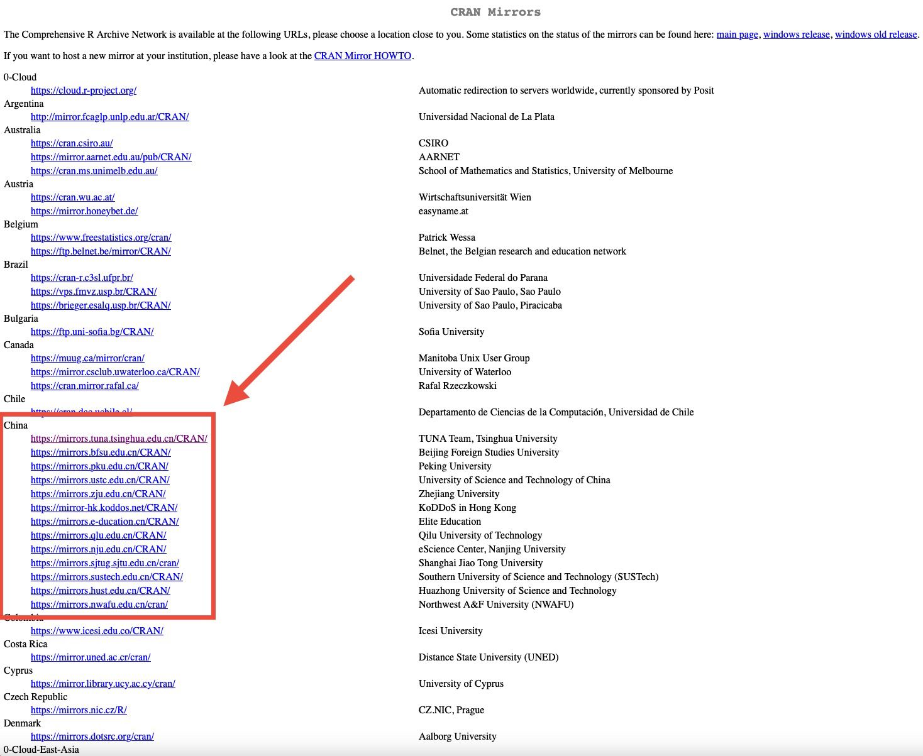Viewport: 923px width, 756px height.
Task: Select the 0-Cloud heading text
Action: [x=20, y=77]
